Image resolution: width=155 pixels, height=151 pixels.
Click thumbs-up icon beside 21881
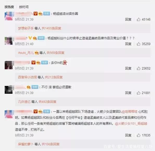(138, 93)
